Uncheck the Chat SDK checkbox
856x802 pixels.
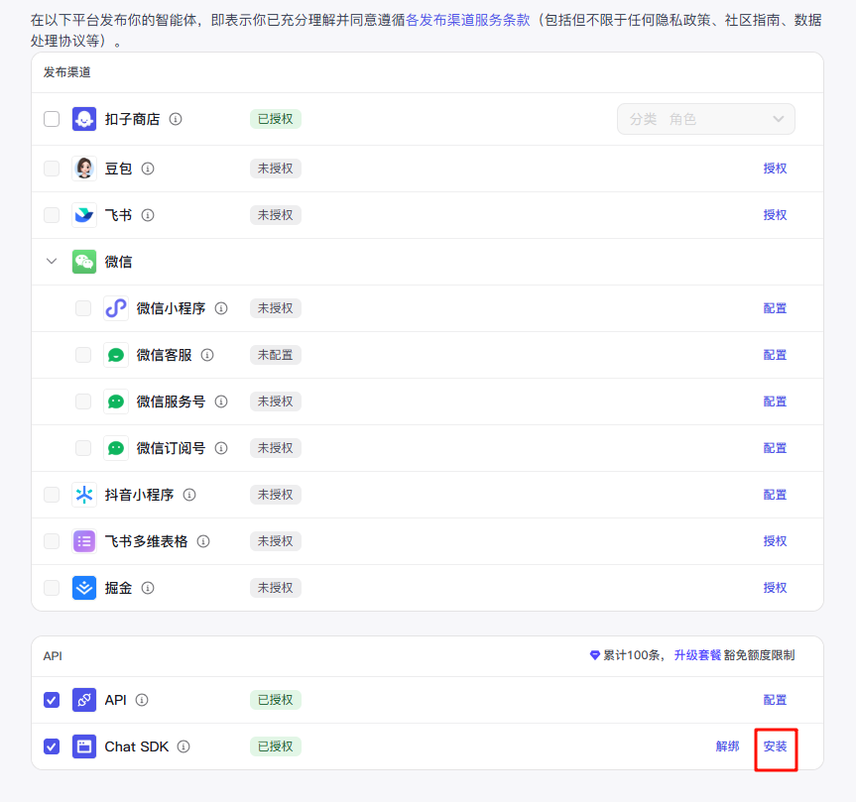[52, 746]
